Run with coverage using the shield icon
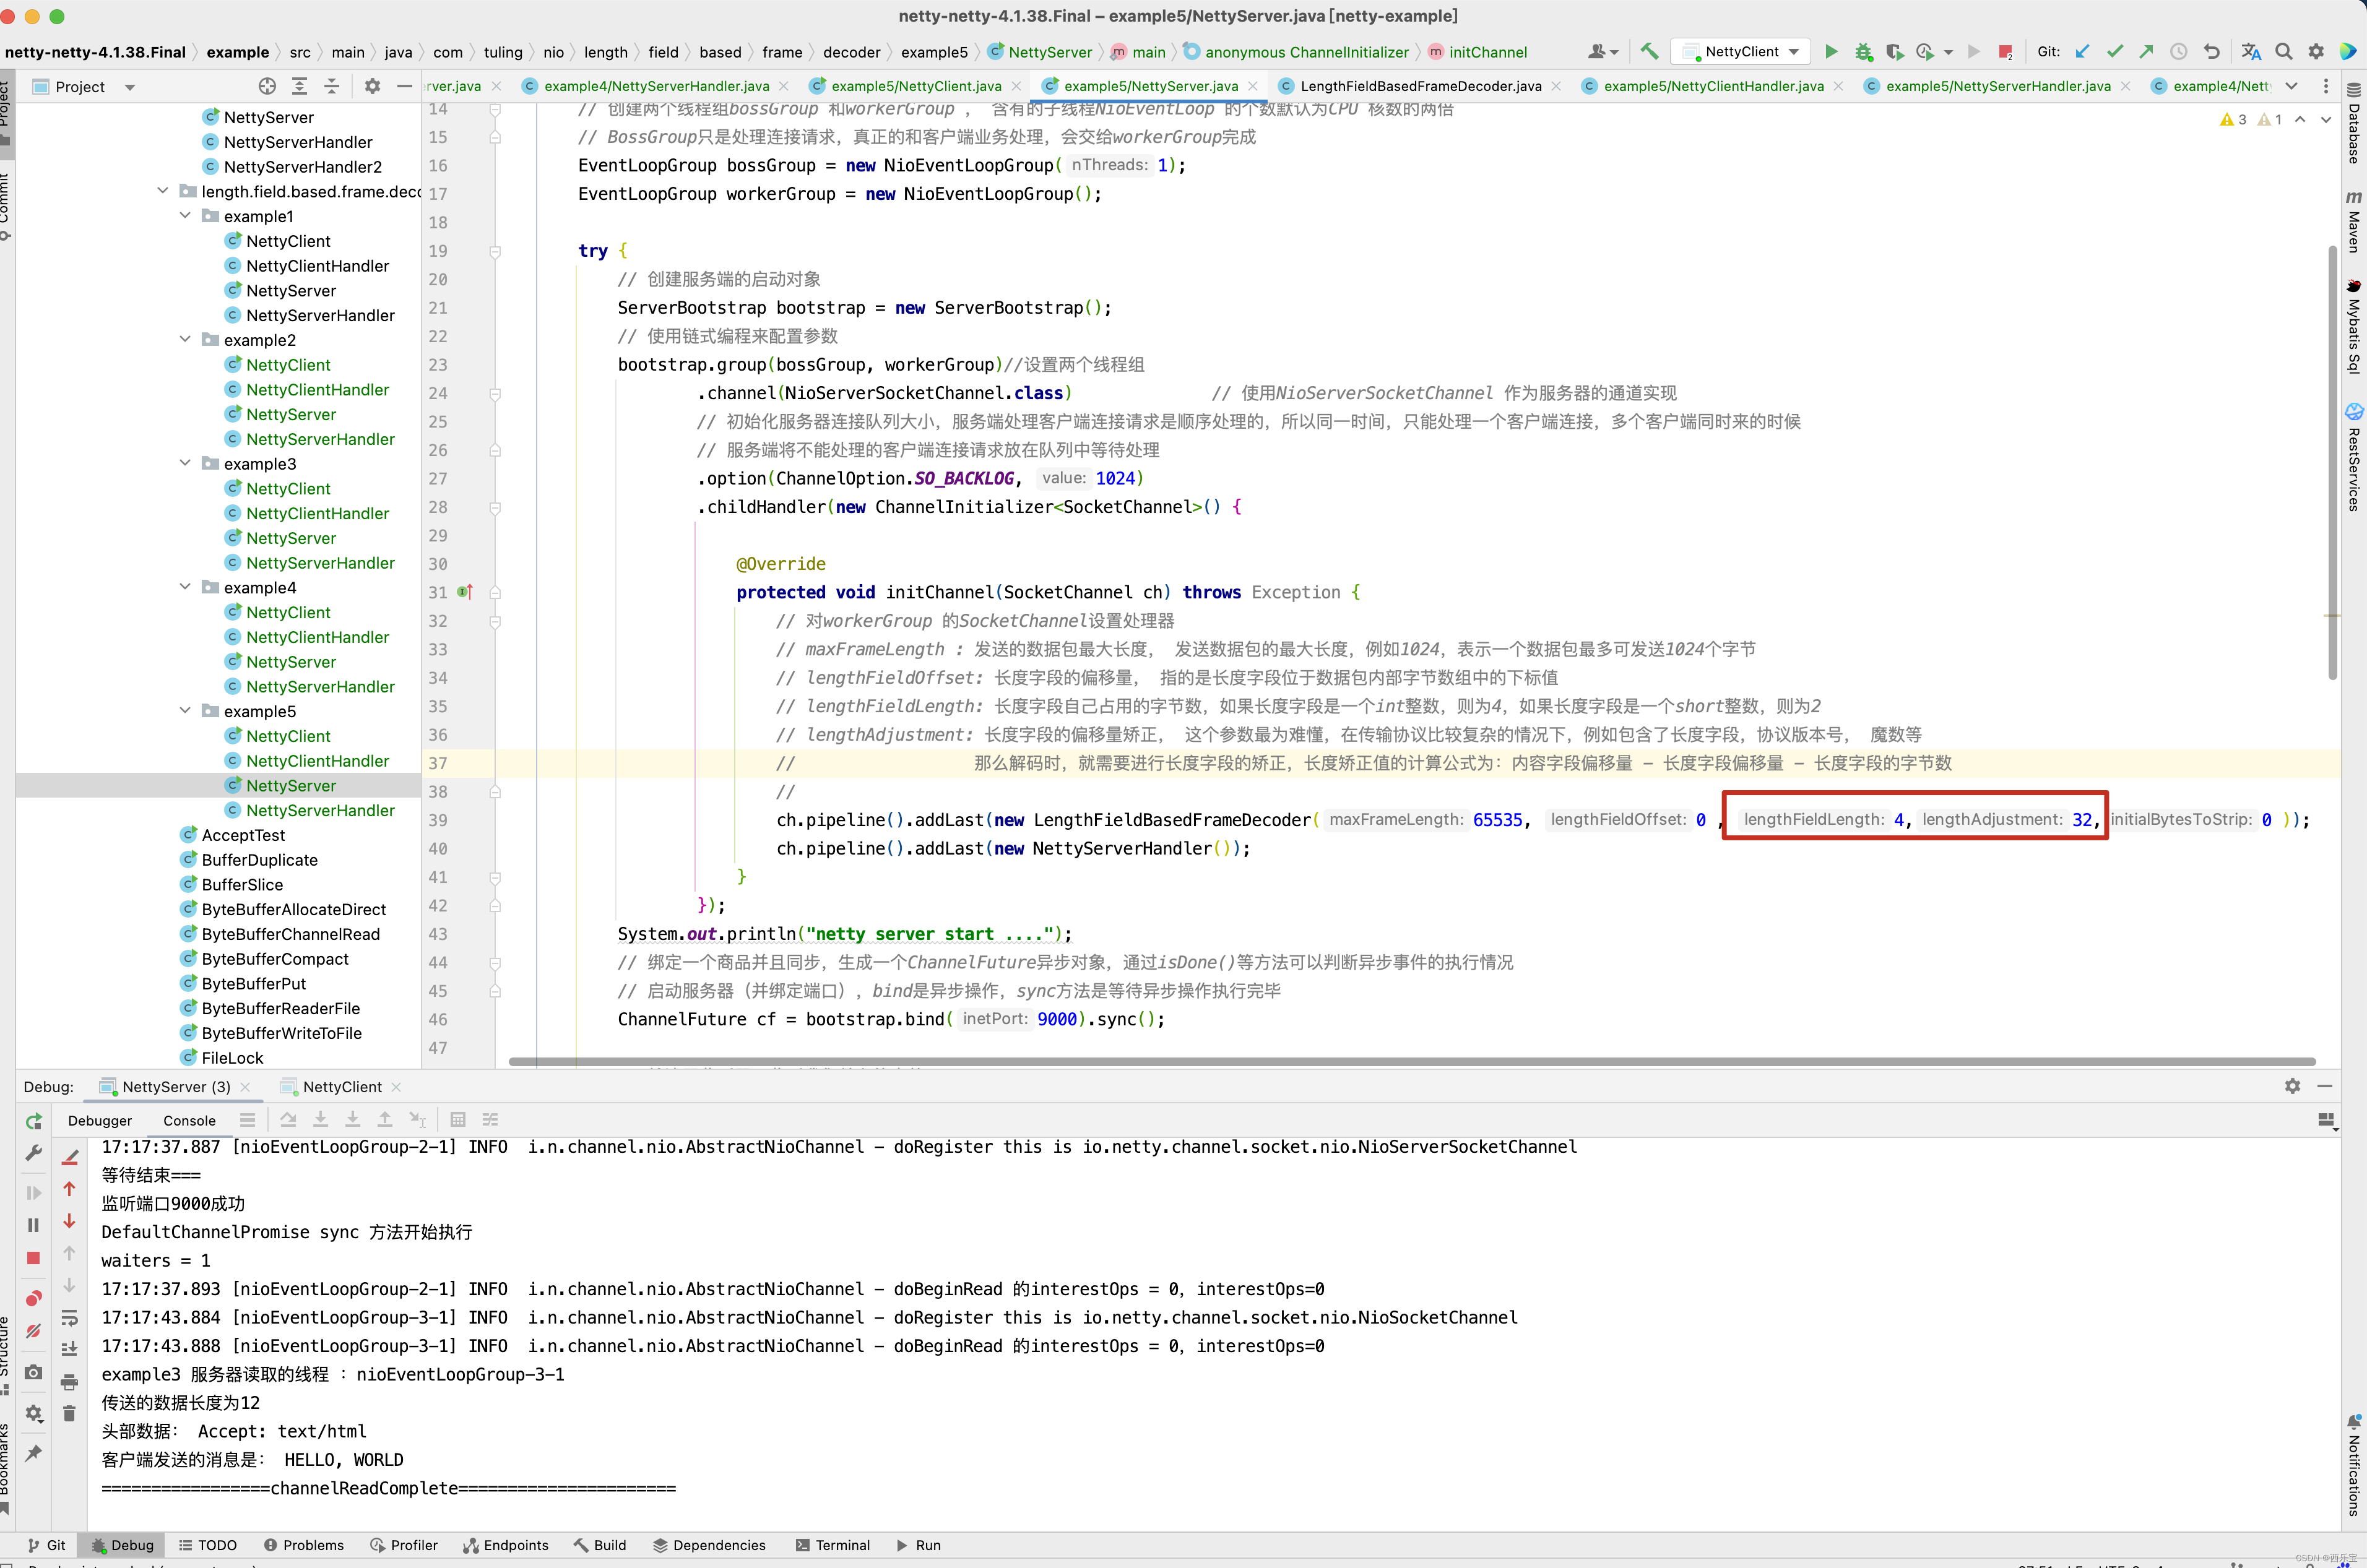The image size is (2367, 1568). [1894, 51]
